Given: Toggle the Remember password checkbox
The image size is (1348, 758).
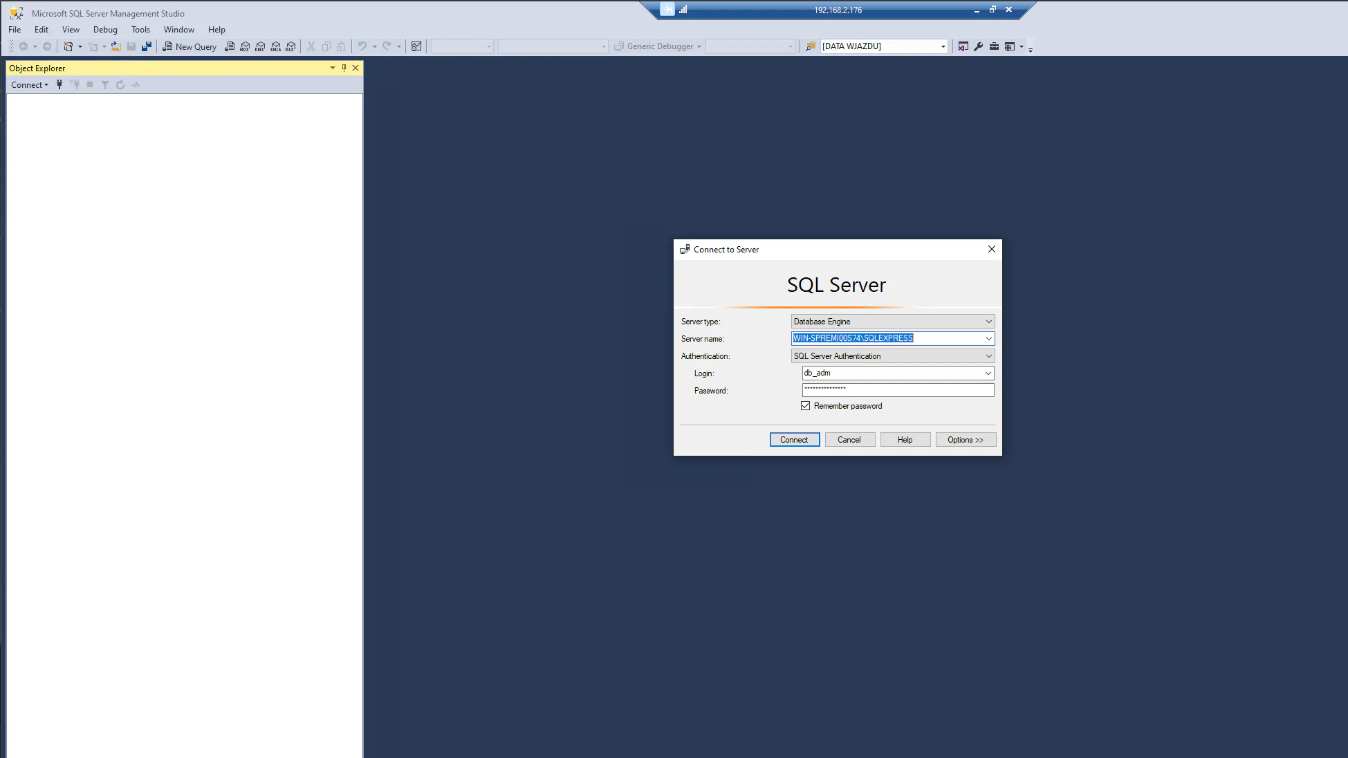Looking at the screenshot, I should tap(806, 406).
